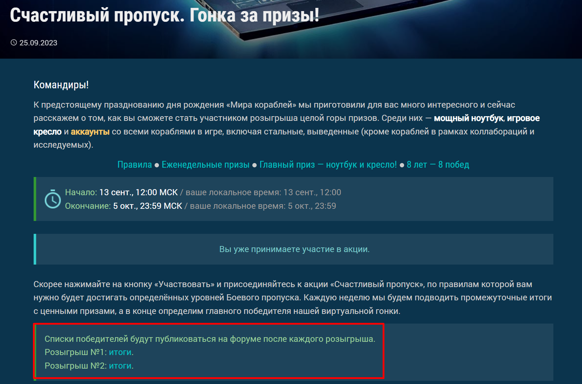Click the «Окончание: 5 окт., 23:59 МСК» line

123,206
